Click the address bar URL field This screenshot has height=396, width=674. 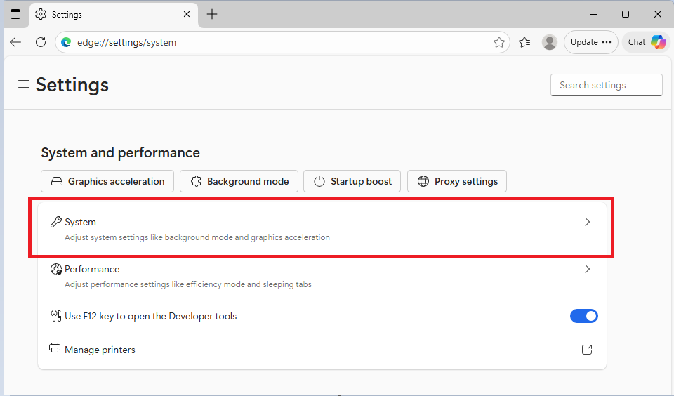coord(281,42)
